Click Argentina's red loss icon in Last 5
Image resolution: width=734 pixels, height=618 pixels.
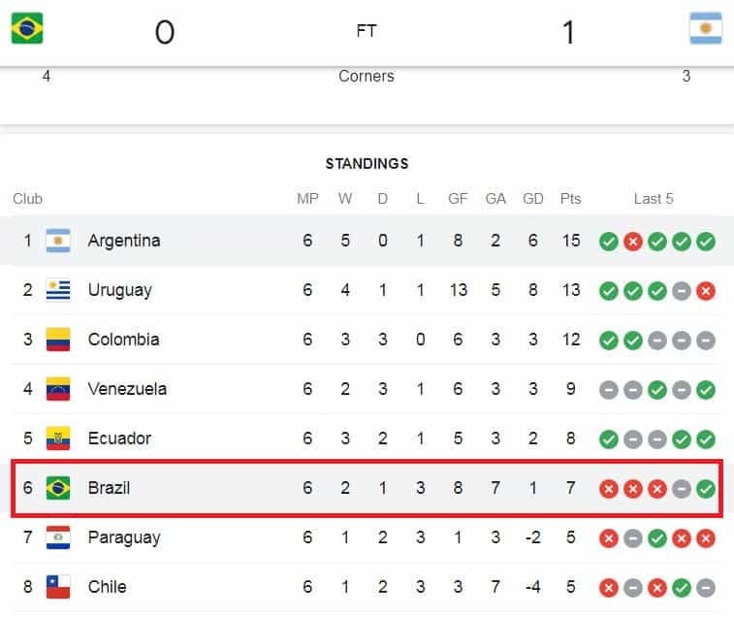tap(633, 242)
